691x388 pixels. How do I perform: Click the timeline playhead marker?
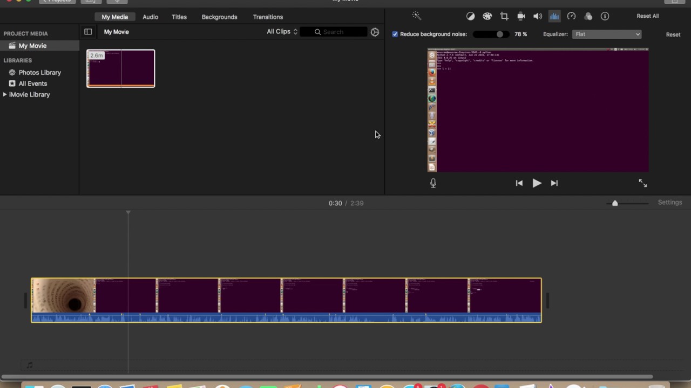[128, 213]
